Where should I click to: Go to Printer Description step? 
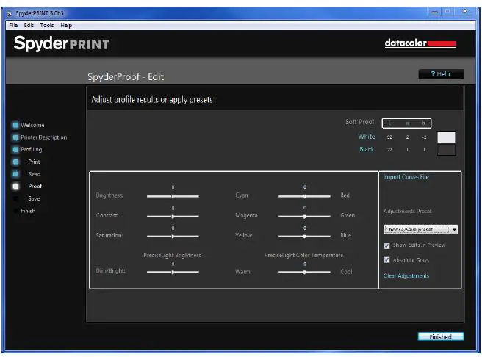[x=43, y=137]
